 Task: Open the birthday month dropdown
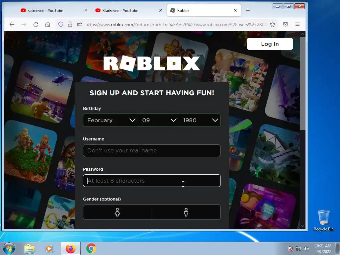pyautogui.click(x=110, y=120)
